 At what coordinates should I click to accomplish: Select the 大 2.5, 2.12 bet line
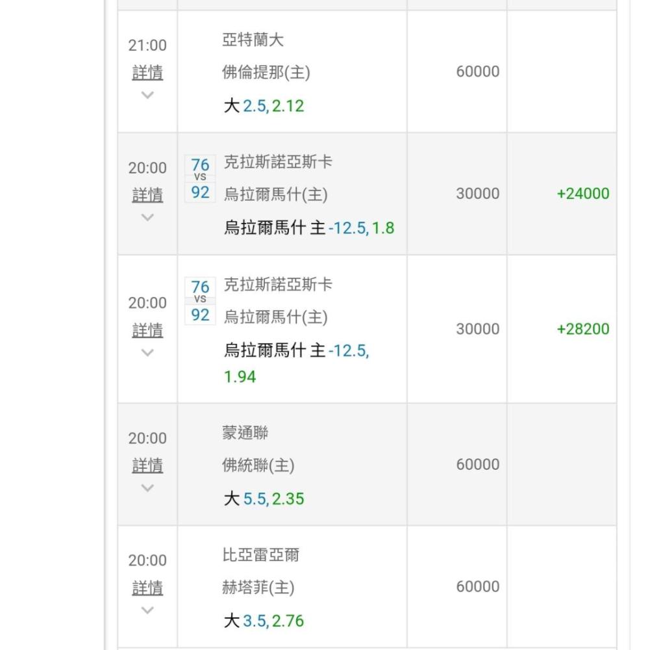click(x=264, y=106)
